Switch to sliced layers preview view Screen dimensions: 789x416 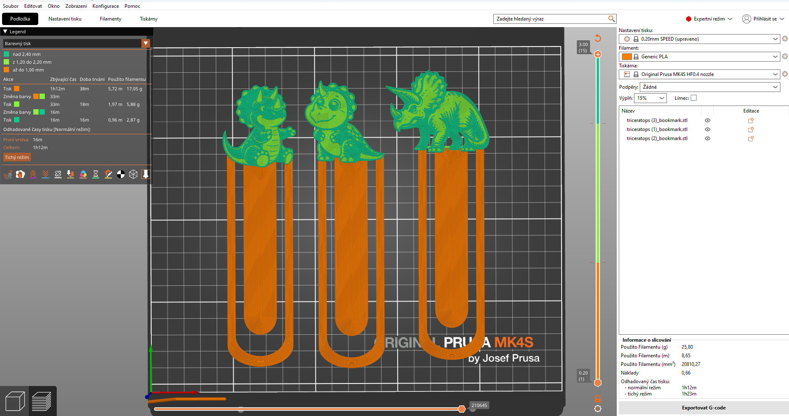pyautogui.click(x=42, y=401)
